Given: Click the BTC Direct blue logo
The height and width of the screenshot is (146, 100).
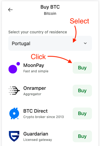Looking at the screenshot, I should coord(14,113).
